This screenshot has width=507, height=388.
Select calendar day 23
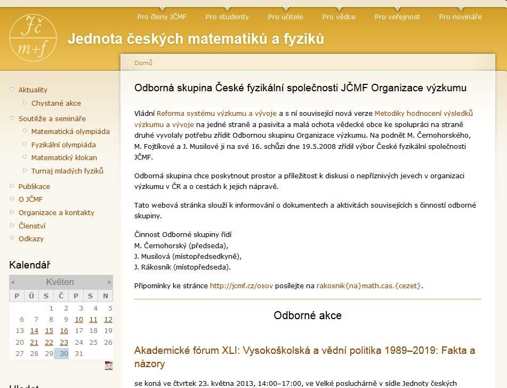(x=64, y=343)
